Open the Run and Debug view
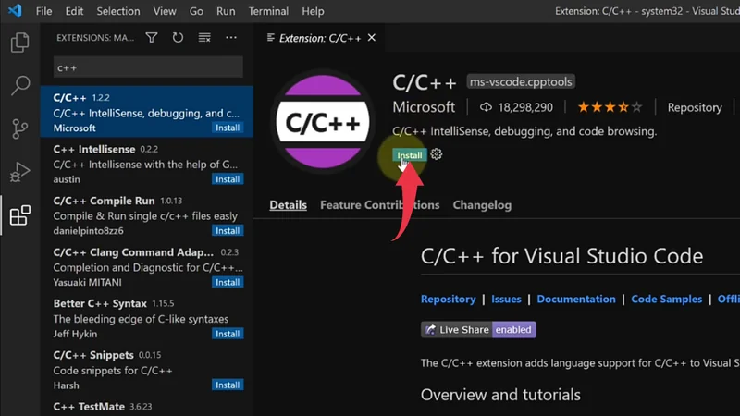This screenshot has width=740, height=416. tap(19, 172)
